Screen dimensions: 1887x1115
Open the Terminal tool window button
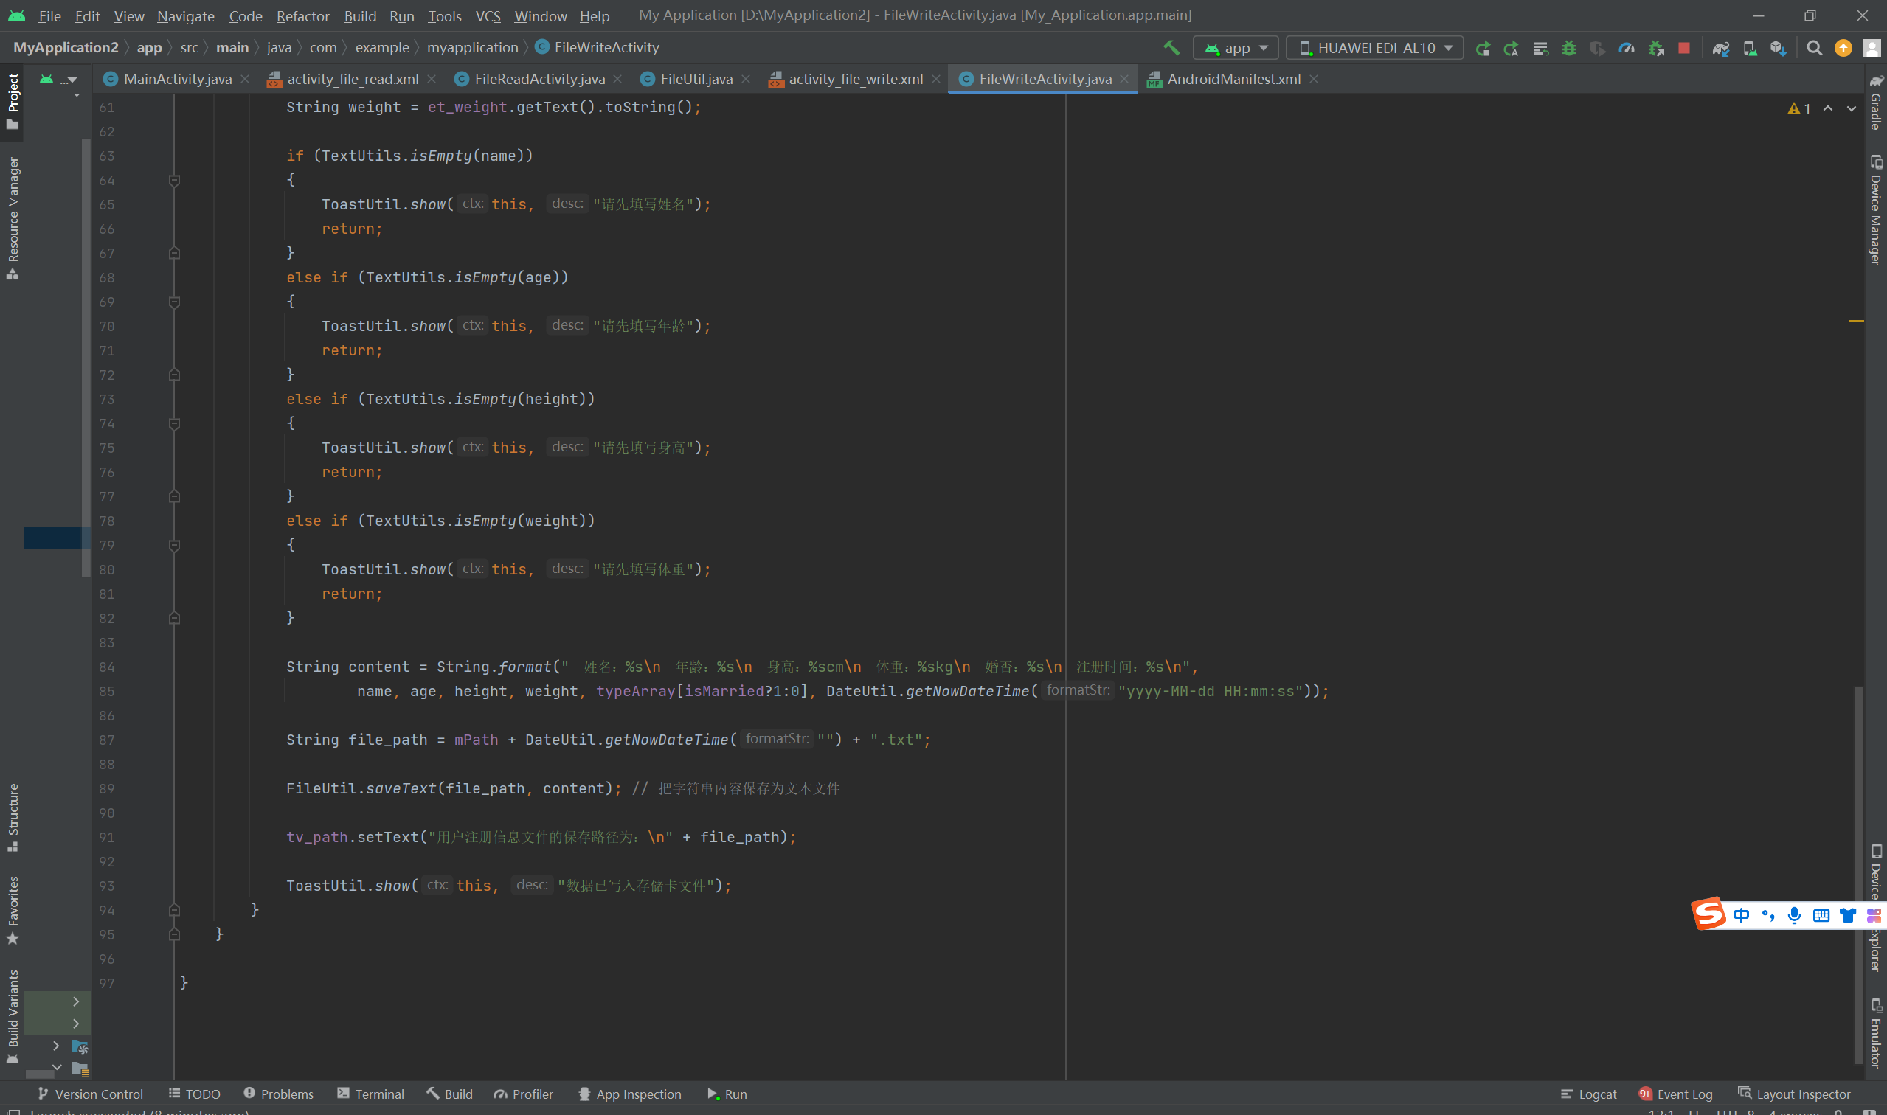370,1094
